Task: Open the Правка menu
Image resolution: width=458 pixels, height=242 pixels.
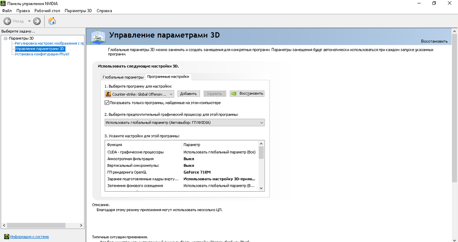Action: pos(23,11)
